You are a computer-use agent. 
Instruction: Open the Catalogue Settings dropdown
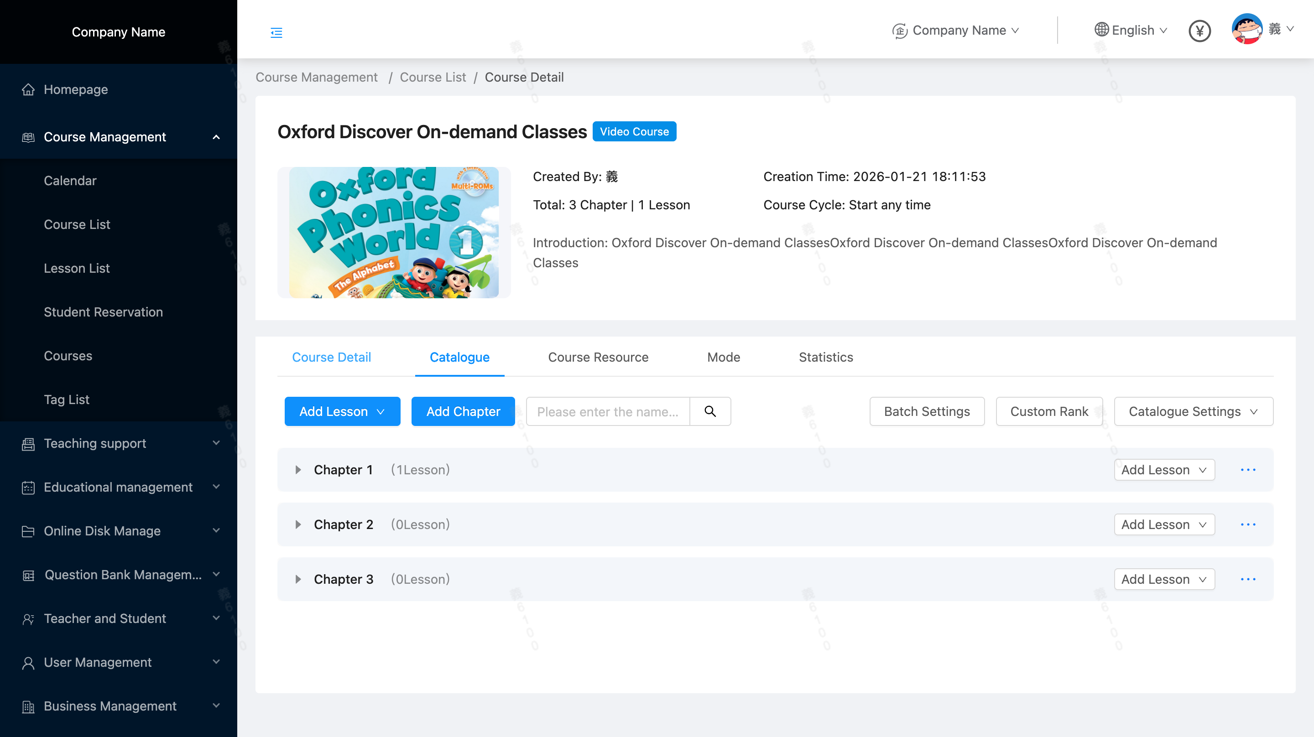(1193, 411)
